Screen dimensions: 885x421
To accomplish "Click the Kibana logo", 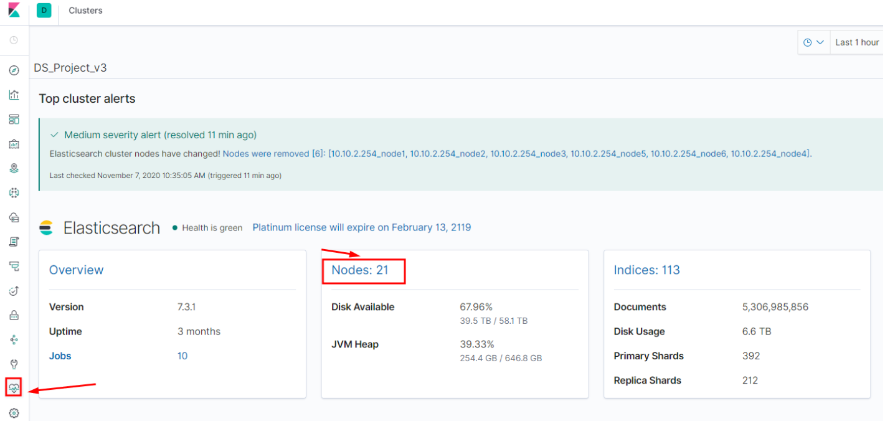I will coord(14,10).
